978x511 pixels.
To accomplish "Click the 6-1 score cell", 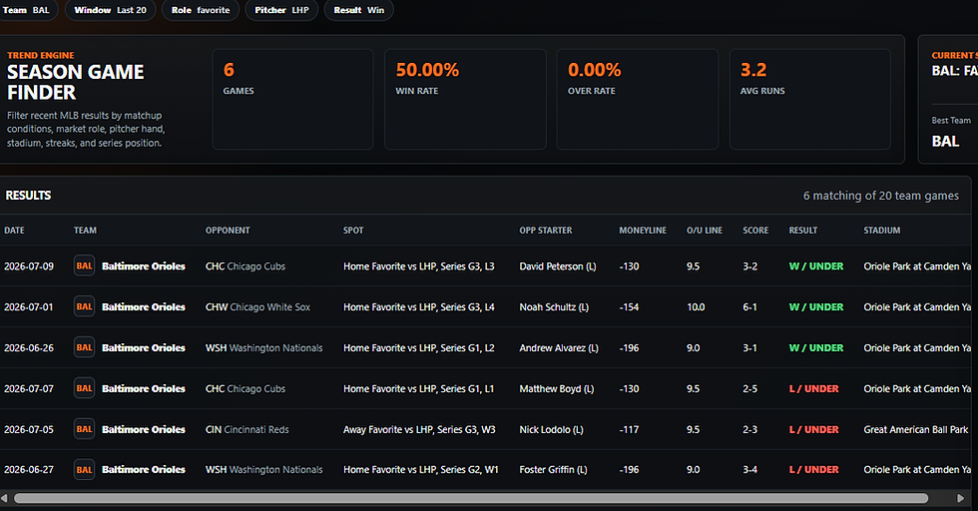I will click(x=749, y=307).
